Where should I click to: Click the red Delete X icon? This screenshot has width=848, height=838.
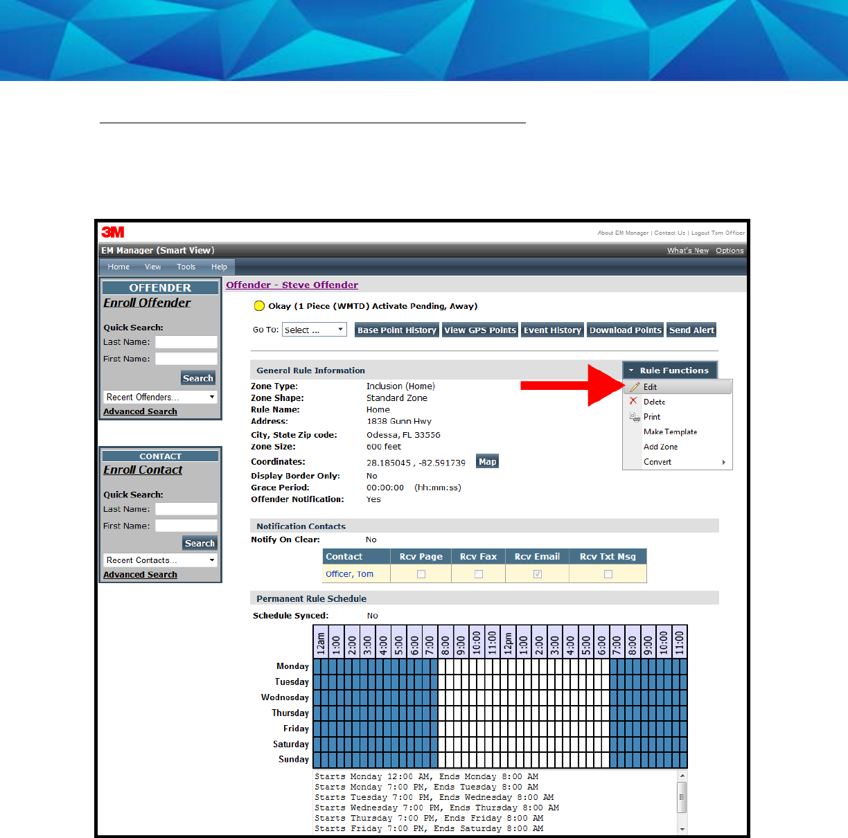[633, 401]
